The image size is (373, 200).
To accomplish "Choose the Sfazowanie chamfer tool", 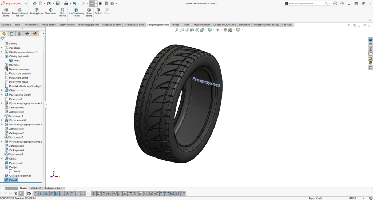I will (51, 11).
